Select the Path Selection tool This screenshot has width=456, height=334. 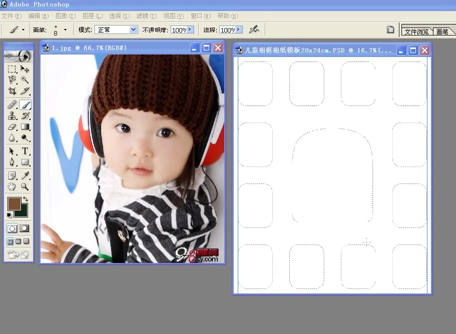(12, 151)
